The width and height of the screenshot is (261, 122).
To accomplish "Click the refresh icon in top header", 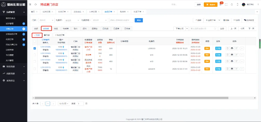I will 35,5.
